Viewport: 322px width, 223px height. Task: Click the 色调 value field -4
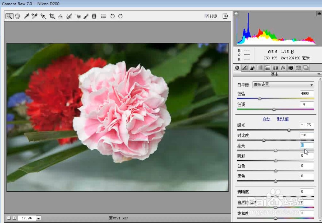coord(307,104)
